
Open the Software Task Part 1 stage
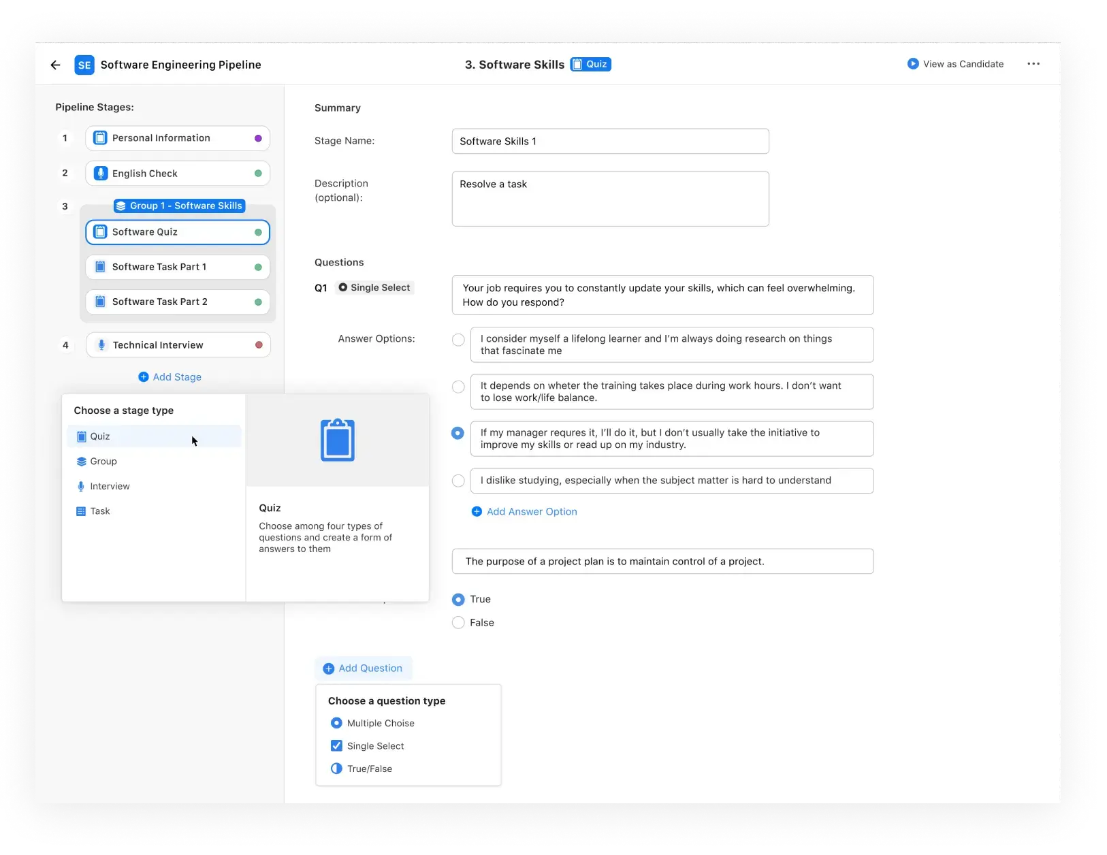tap(178, 267)
